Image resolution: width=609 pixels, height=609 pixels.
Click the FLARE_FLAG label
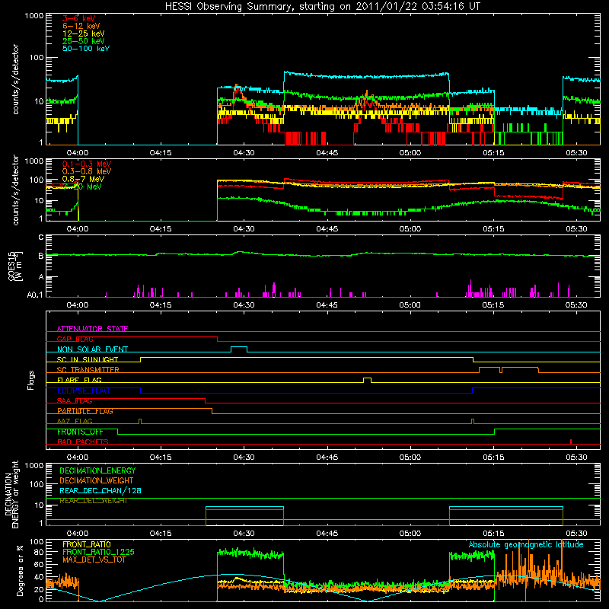click(79, 380)
